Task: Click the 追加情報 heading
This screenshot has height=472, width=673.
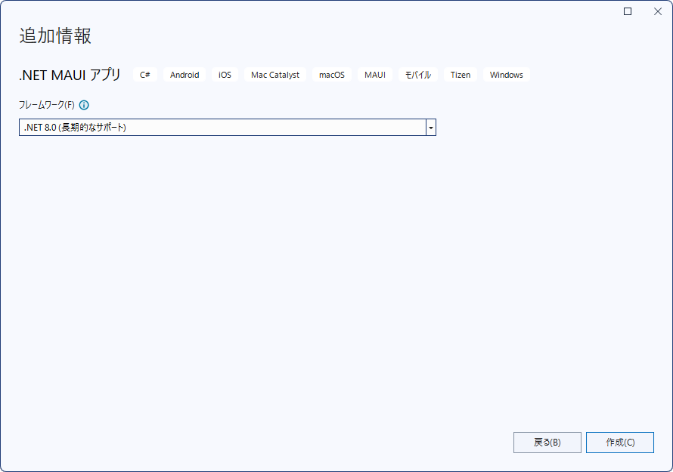Action: 55,35
